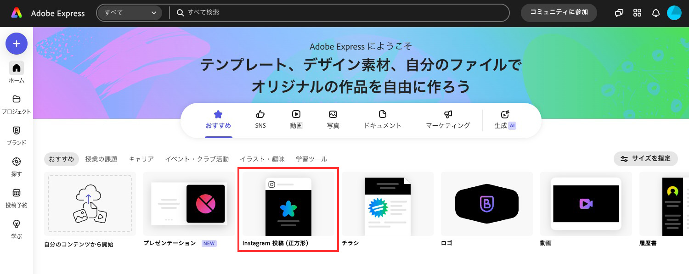Select the キャリア filter
The height and width of the screenshot is (274, 689).
pos(141,159)
